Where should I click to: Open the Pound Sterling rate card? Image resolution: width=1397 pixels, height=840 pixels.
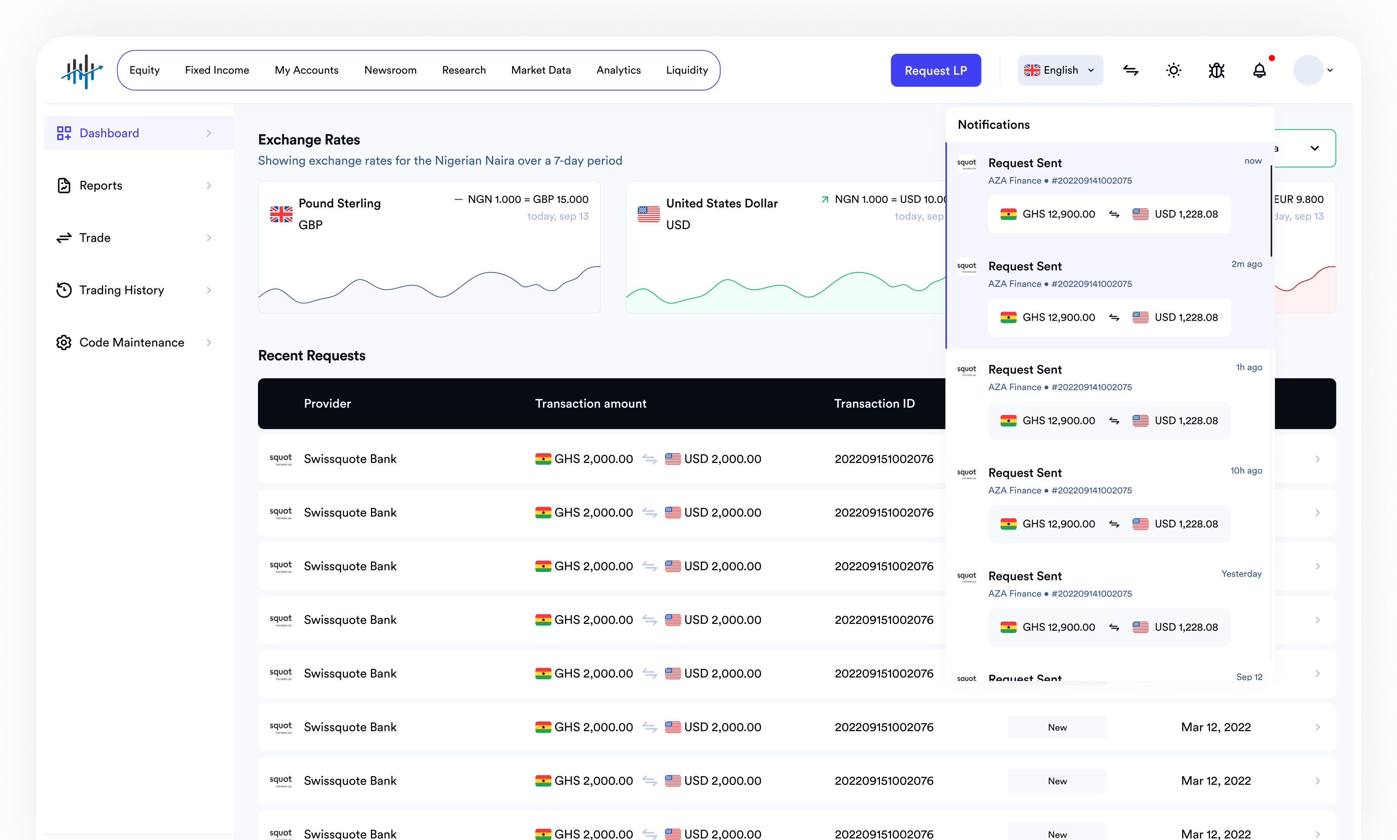click(x=428, y=247)
